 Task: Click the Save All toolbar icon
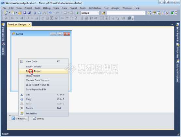(x=29, y=13)
